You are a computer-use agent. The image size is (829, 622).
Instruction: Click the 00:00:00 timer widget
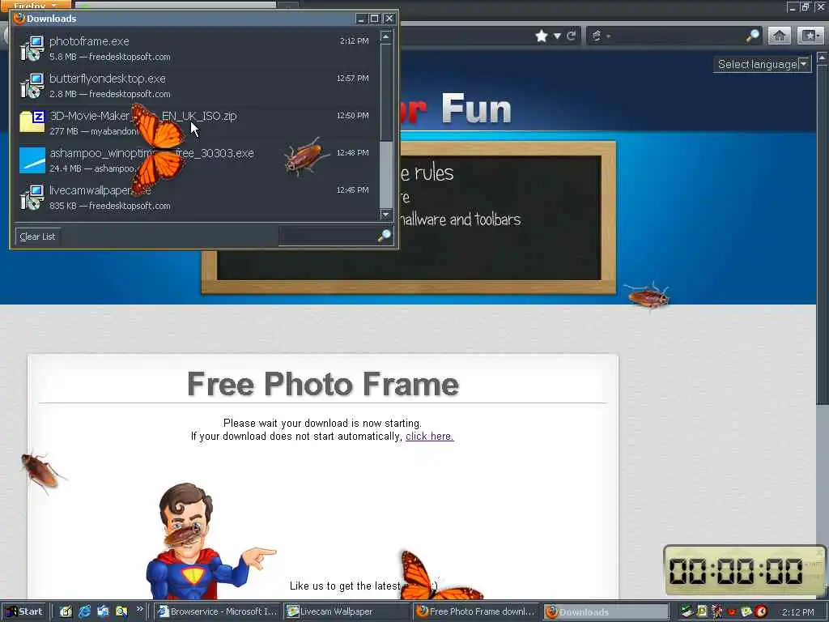(745, 571)
